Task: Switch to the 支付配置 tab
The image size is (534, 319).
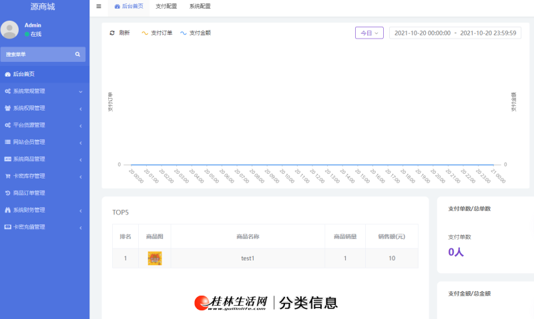Action: [x=166, y=6]
